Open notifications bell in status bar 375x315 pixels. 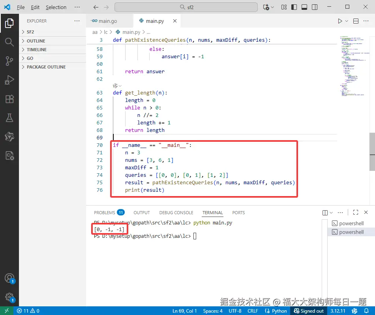(366, 311)
